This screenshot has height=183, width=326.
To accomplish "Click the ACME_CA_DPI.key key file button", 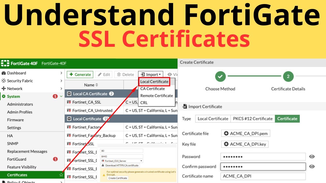I will pos(245,144).
